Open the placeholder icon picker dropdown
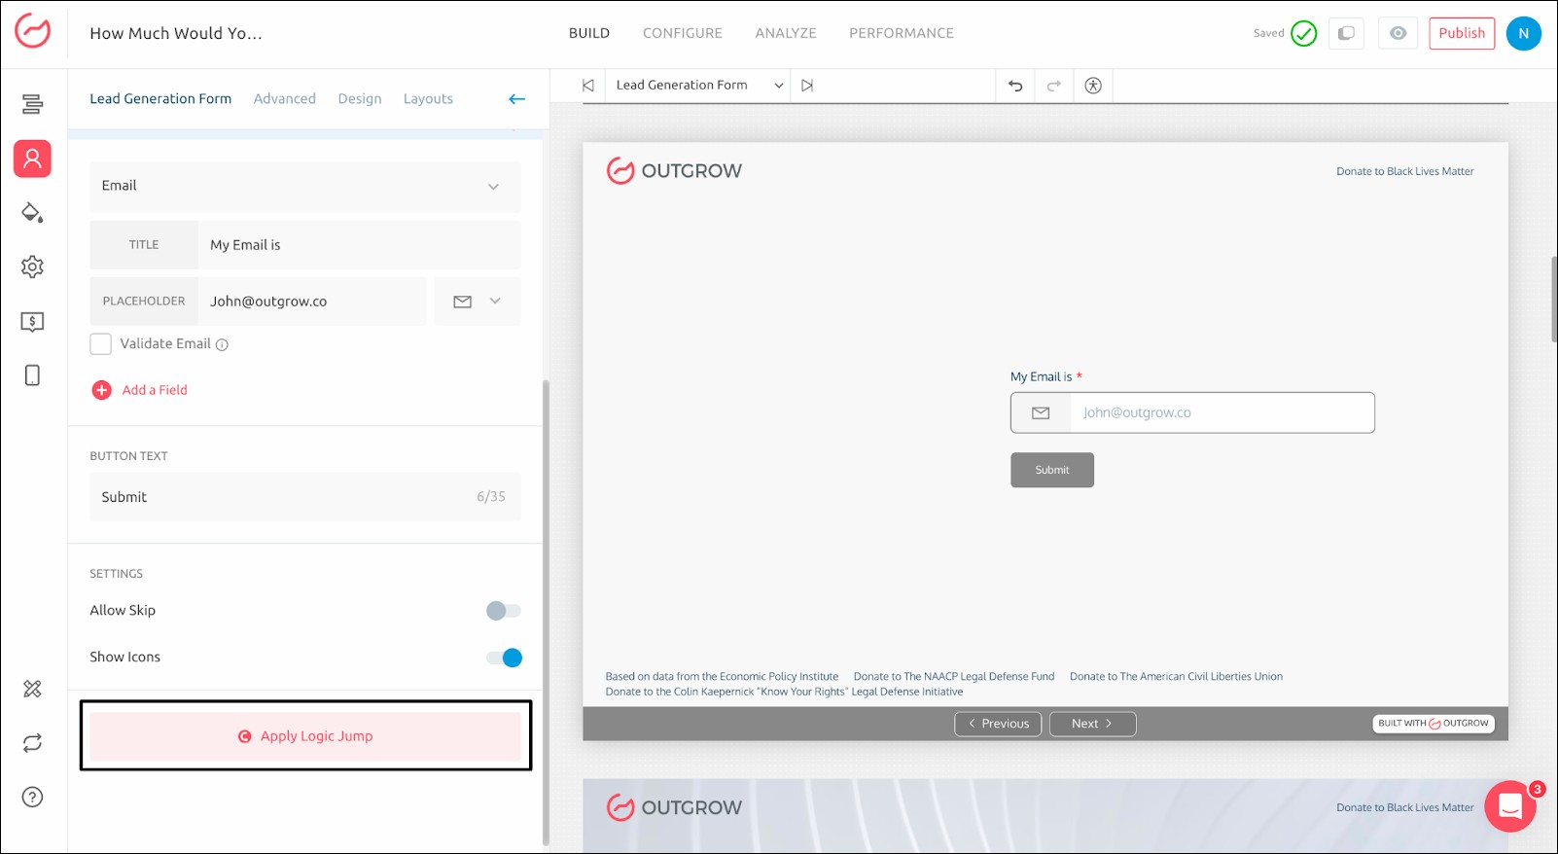1558x854 pixels. click(x=478, y=302)
